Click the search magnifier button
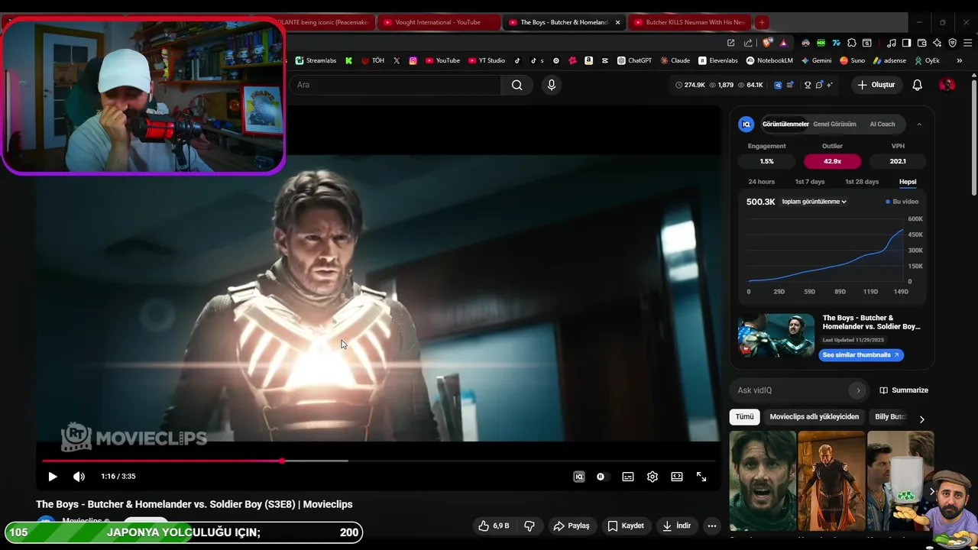Viewport: 978px width, 550px height. 517,85
